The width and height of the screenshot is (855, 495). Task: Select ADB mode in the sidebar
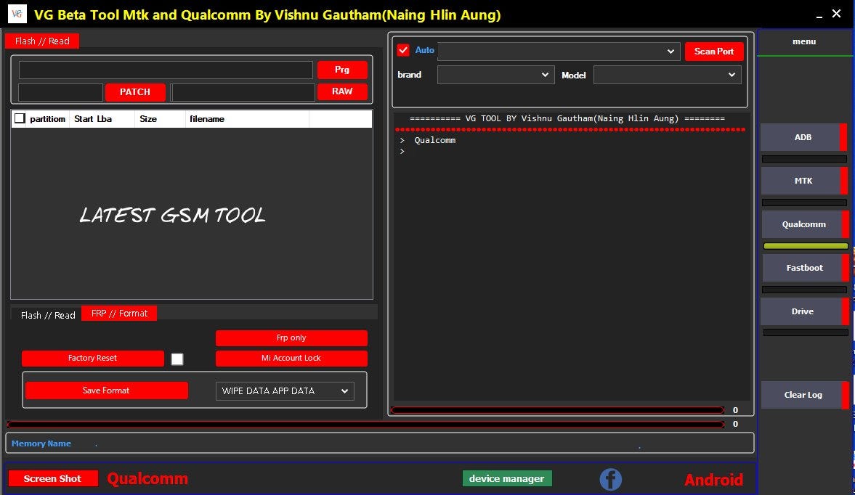tap(803, 137)
